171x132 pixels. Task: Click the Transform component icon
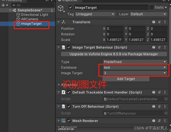[x=63, y=22]
